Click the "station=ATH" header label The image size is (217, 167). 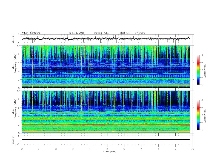point(102,33)
